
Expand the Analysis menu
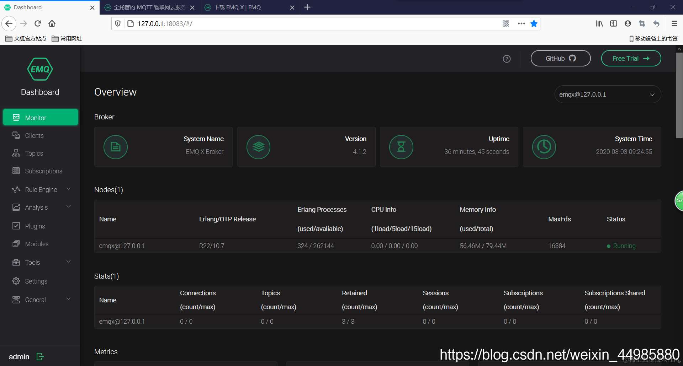41,207
